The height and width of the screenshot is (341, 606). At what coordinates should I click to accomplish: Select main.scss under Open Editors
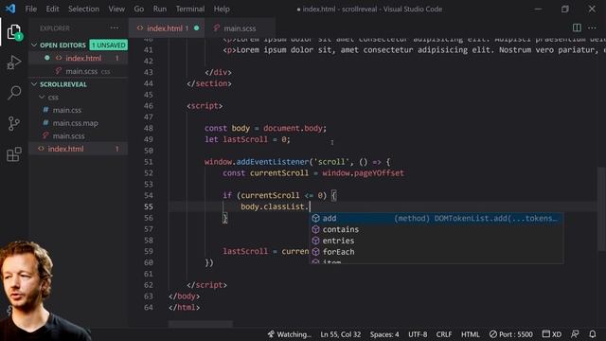coord(79,71)
